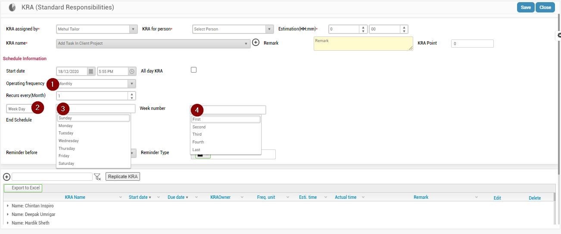This screenshot has width=561, height=234.
Task: Select First week number option
Action: 226,119
